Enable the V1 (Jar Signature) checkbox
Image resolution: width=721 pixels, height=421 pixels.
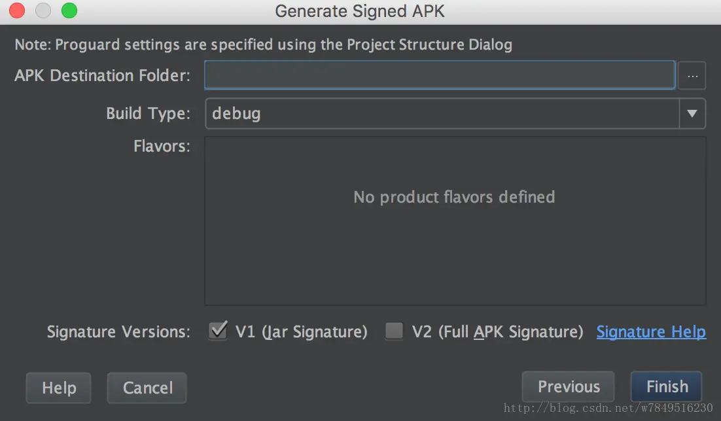[x=218, y=331]
